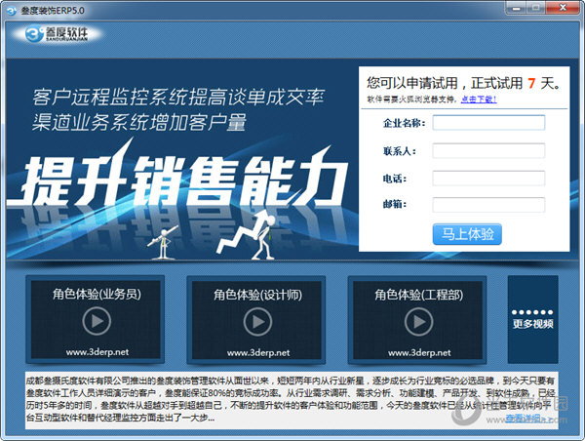Click the 企业名称 label
Viewport: 585px width, 441px height.
pyautogui.click(x=405, y=123)
